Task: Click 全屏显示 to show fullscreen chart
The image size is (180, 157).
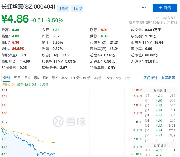Action: coord(168,78)
